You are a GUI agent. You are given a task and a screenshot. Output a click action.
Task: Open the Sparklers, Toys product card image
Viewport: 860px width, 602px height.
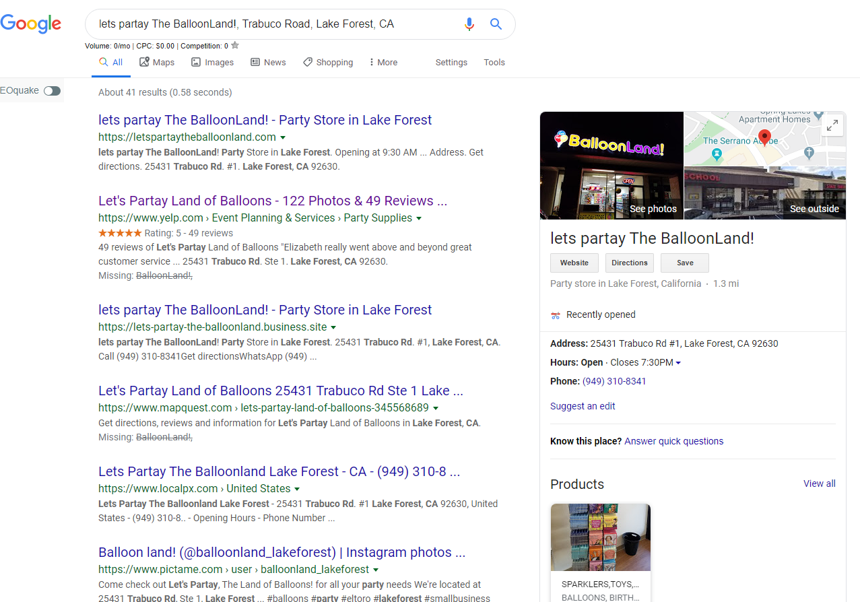click(x=601, y=537)
